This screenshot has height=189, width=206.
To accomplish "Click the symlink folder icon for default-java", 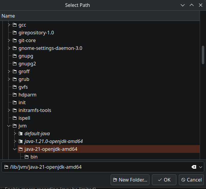I will point(21,133).
